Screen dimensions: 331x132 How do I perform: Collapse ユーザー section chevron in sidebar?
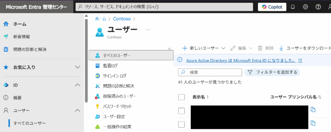(x=78, y=110)
